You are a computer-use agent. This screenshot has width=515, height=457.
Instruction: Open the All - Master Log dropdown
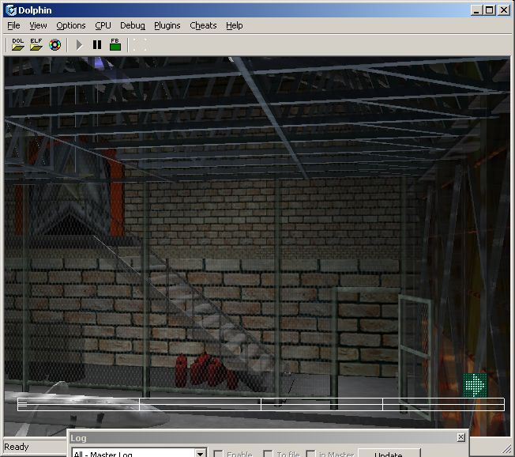(x=200, y=454)
